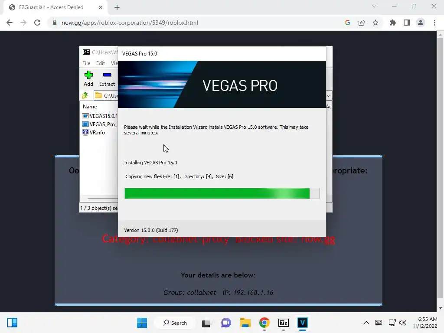This screenshot has height=333, width=444.
Task: Open the Chat app on taskbar
Action: pos(226,323)
